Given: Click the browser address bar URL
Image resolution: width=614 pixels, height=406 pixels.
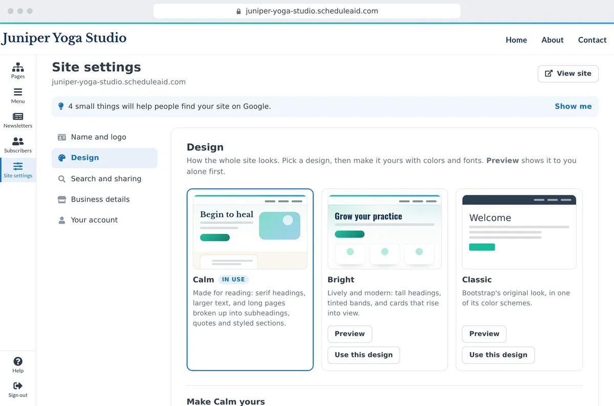Looking at the screenshot, I should (x=312, y=11).
